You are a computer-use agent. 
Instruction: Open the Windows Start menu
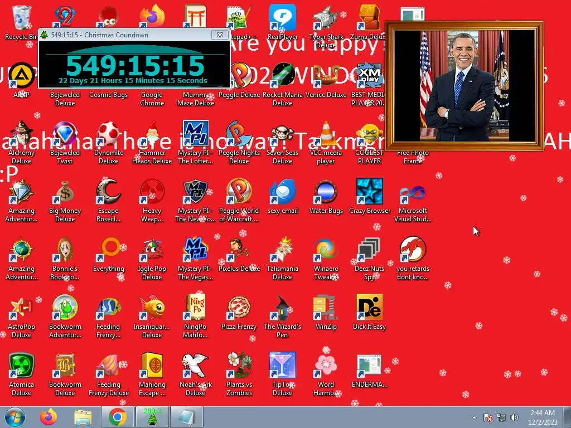coord(15,417)
